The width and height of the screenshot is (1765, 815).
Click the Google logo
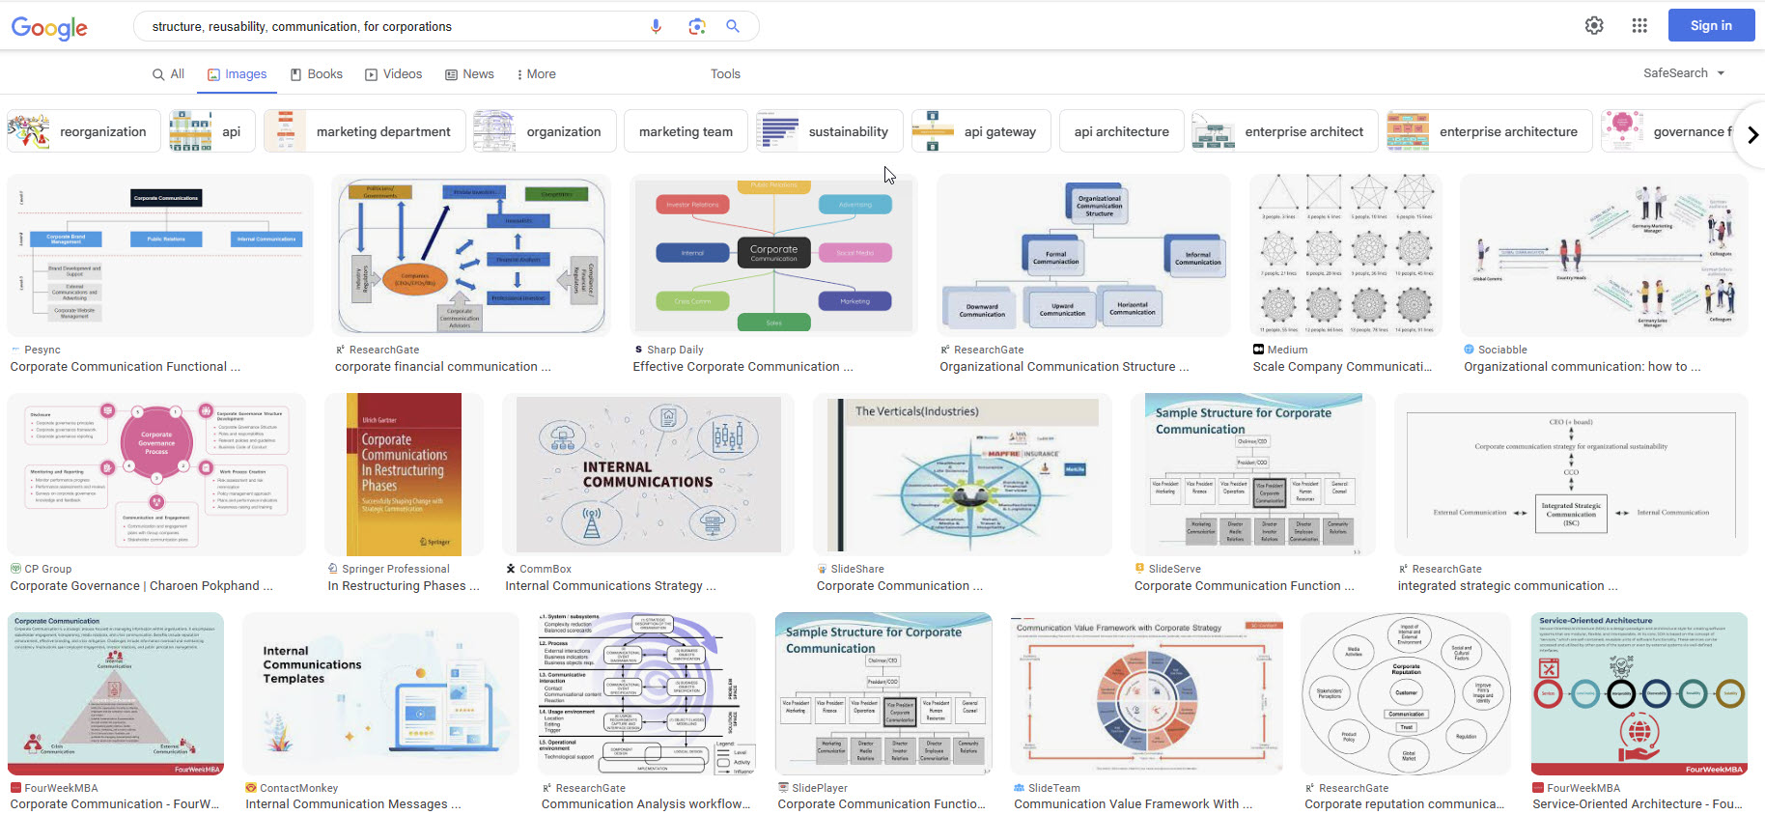tap(49, 27)
